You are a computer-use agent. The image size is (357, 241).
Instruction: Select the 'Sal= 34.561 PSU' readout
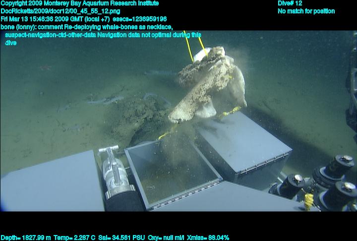121,238
